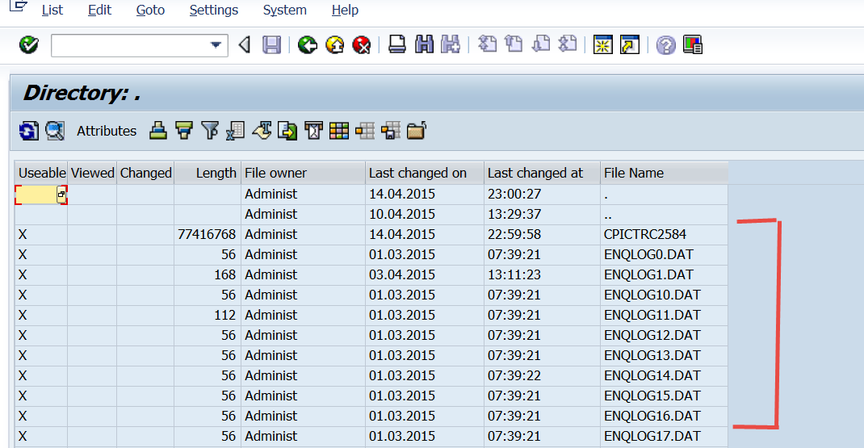864x448 pixels.
Task: Click the Attributes button
Action: (x=107, y=131)
